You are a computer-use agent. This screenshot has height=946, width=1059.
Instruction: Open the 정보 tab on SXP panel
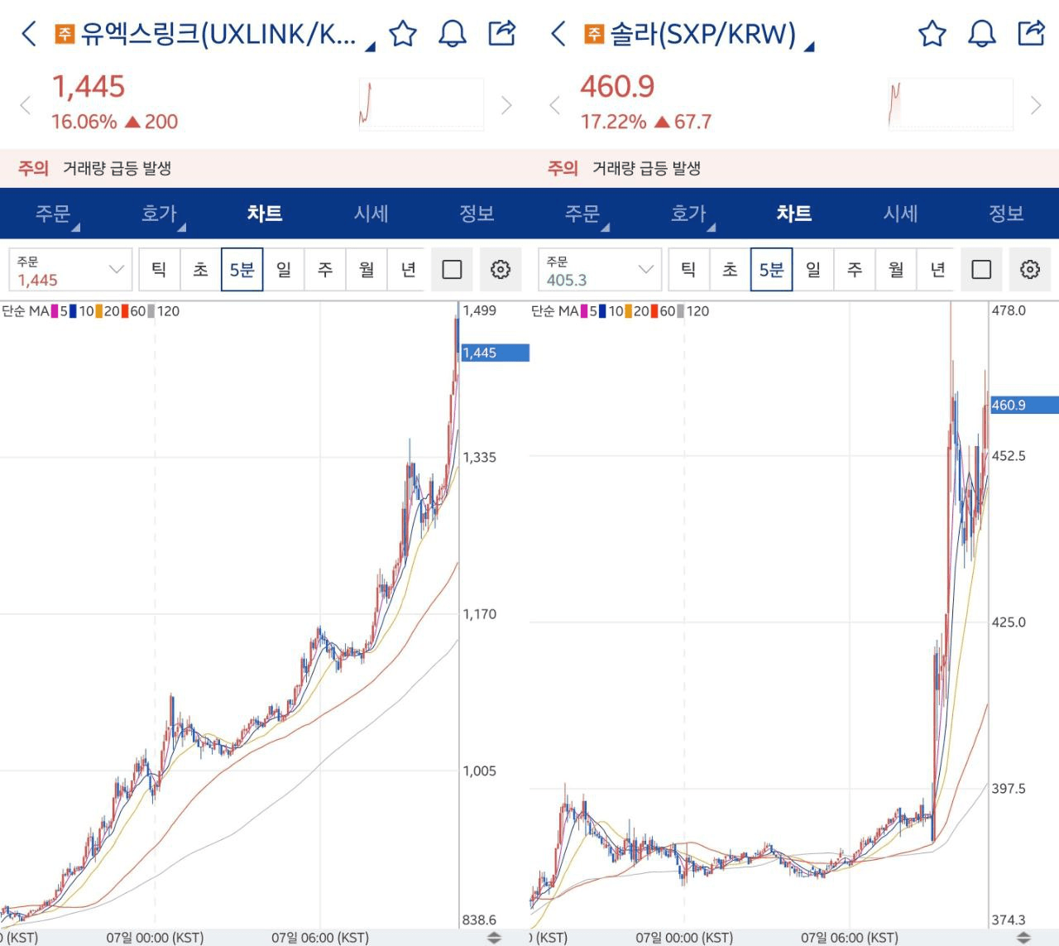click(x=1006, y=214)
